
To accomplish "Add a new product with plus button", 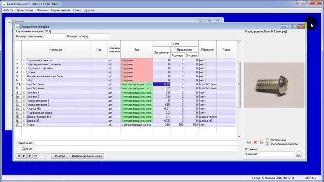I will 30,156.
